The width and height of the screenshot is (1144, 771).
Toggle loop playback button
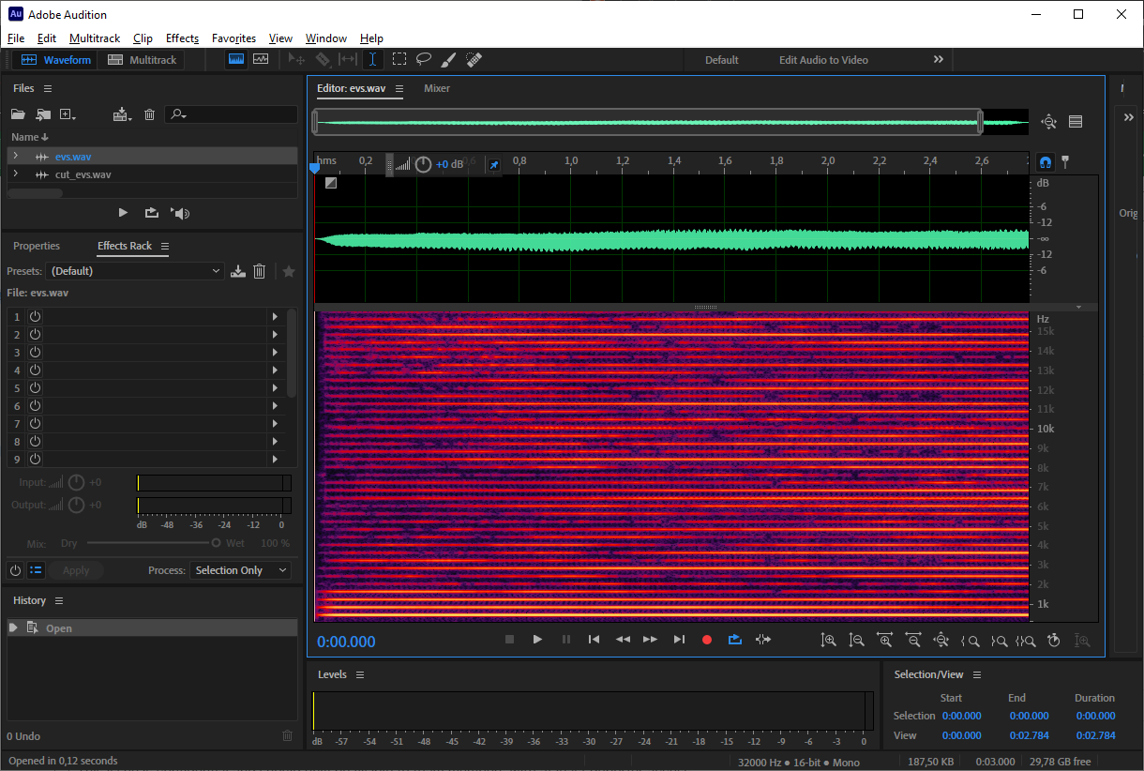pyautogui.click(x=735, y=640)
